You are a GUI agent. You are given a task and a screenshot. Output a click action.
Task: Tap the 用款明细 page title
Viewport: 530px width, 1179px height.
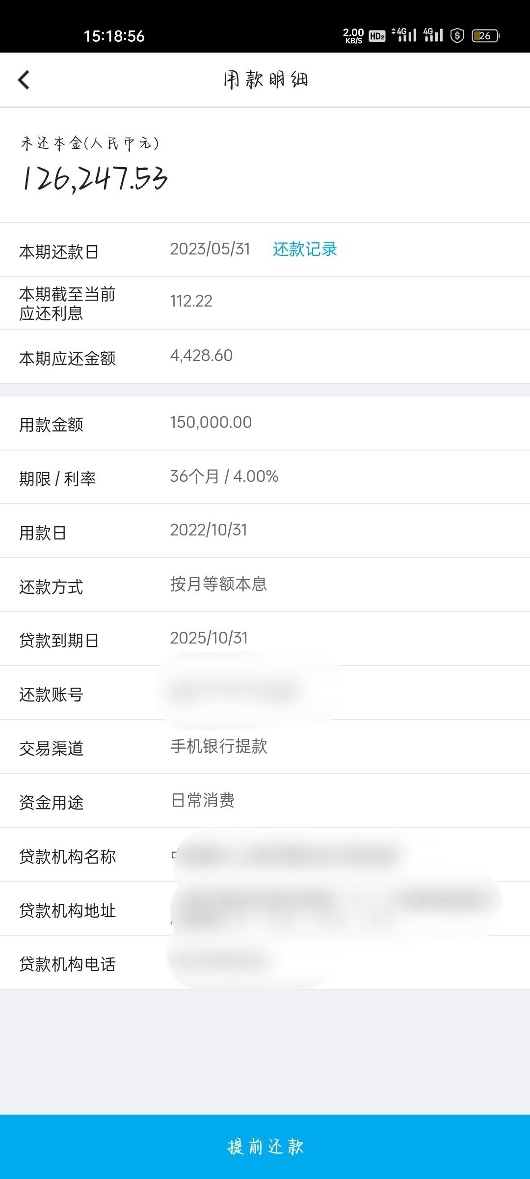pos(265,80)
